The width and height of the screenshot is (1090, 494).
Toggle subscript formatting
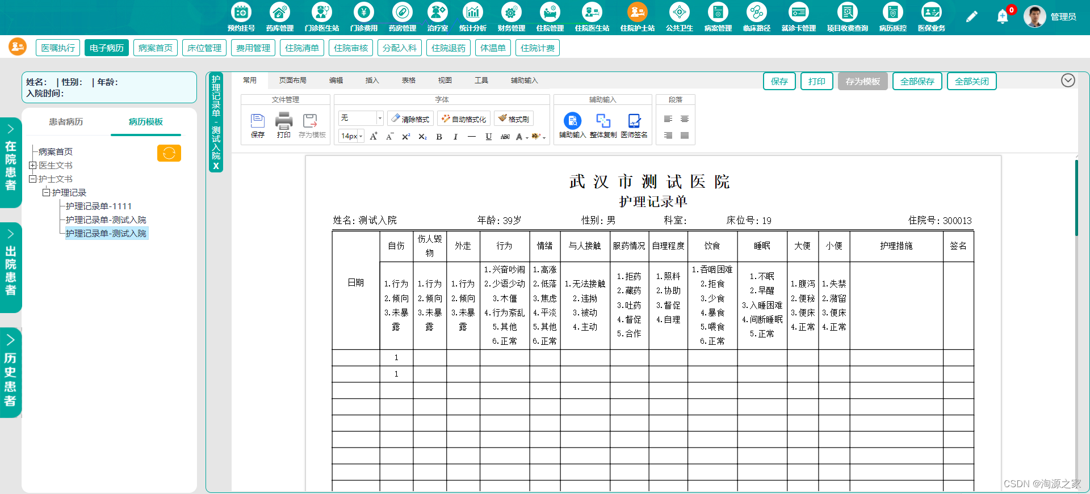[x=422, y=137]
